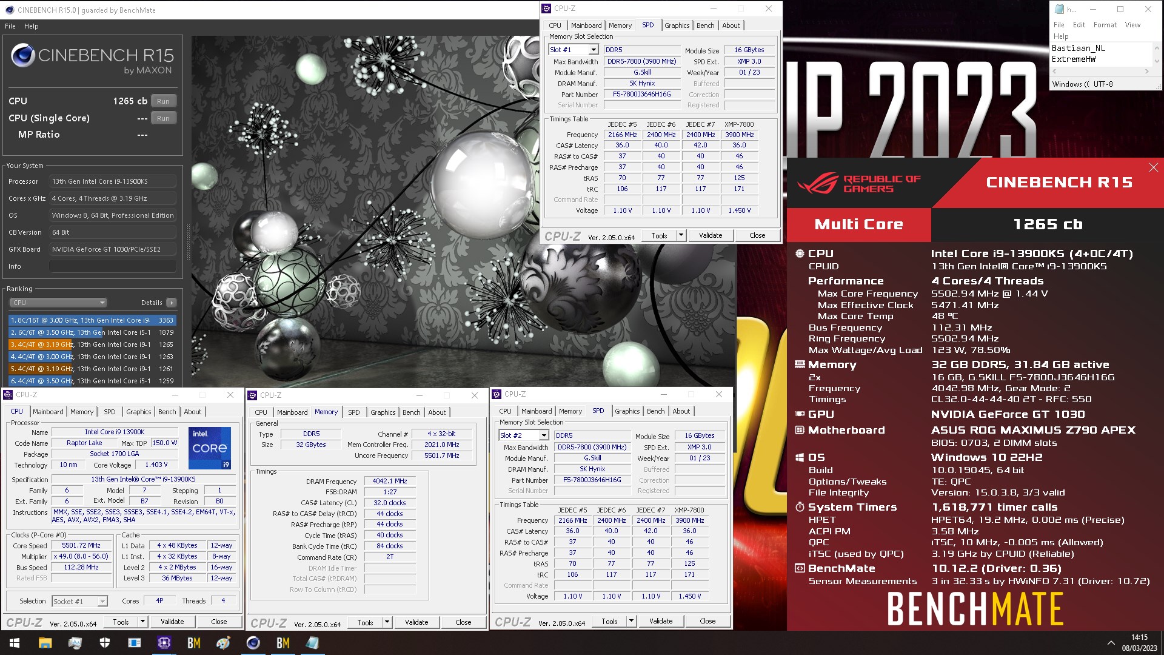Viewport: 1164px width, 655px height.
Task: Switch to Mainboard tab in top CPU-Z window
Action: pos(586,25)
